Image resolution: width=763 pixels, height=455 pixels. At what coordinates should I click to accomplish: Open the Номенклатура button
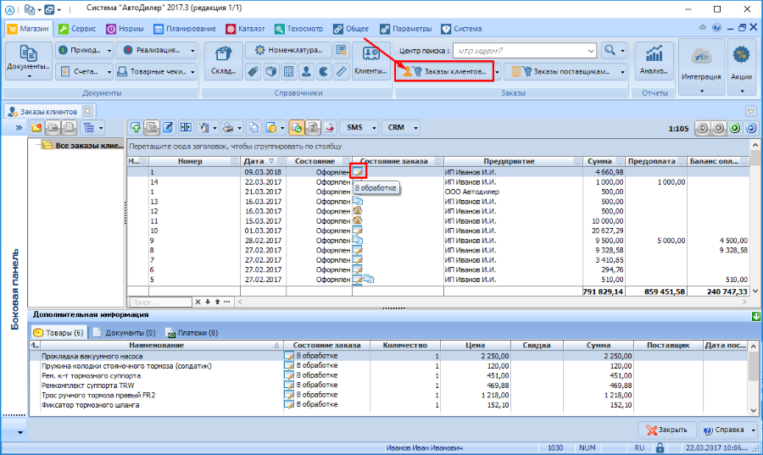[x=289, y=50]
